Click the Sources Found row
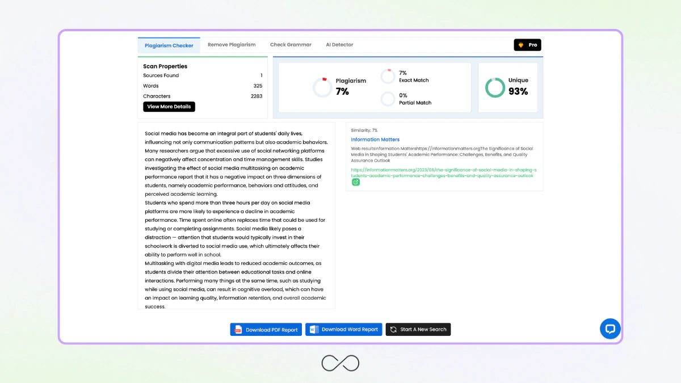 coord(203,75)
